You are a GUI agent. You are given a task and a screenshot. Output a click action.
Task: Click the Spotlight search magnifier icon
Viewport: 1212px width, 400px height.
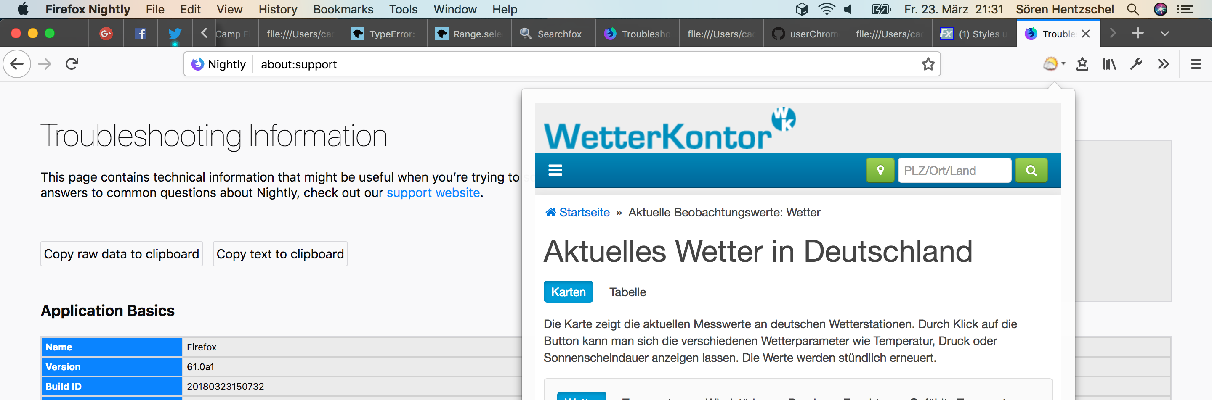point(1133,9)
